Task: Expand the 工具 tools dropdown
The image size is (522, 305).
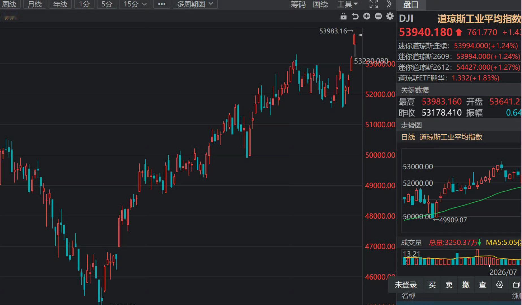Action: (x=348, y=4)
